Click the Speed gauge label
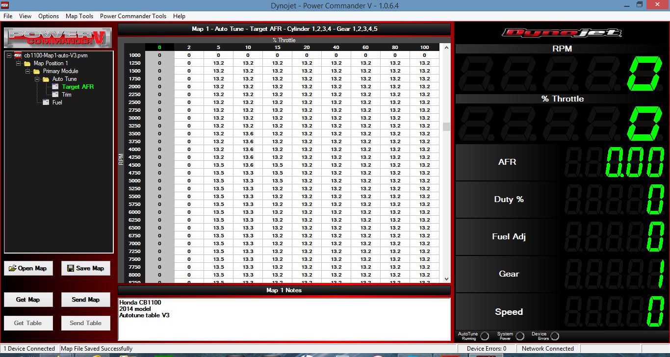 [x=509, y=312]
